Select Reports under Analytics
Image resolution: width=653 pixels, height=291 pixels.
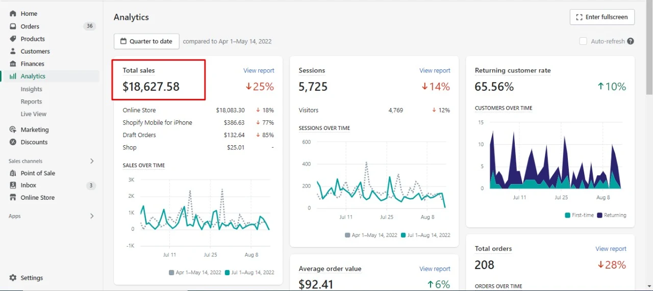pos(31,101)
